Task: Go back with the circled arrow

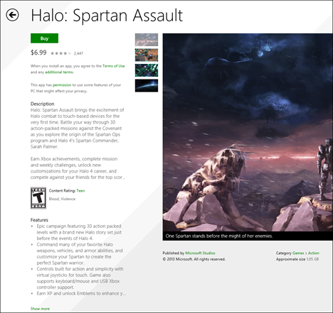Action: coord(12,15)
